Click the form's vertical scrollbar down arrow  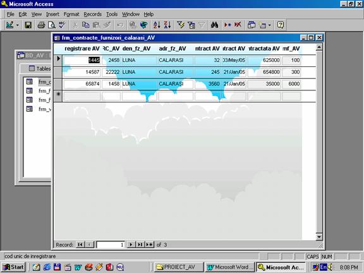pyautogui.click(x=319, y=237)
